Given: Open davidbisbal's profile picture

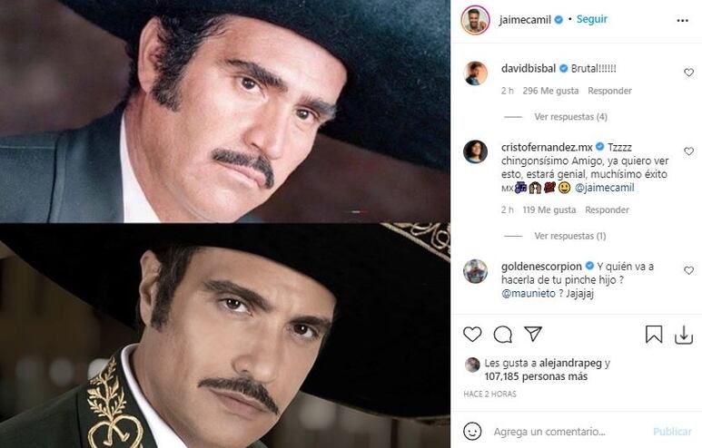Looking at the screenshot, I should tap(475, 73).
